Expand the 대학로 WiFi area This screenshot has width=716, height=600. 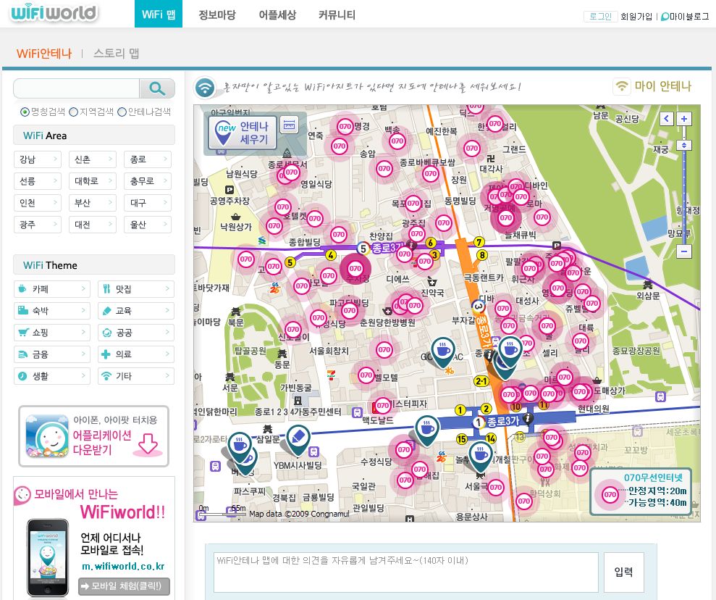coord(92,181)
